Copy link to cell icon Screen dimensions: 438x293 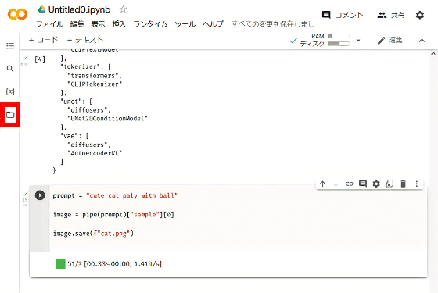point(349,184)
